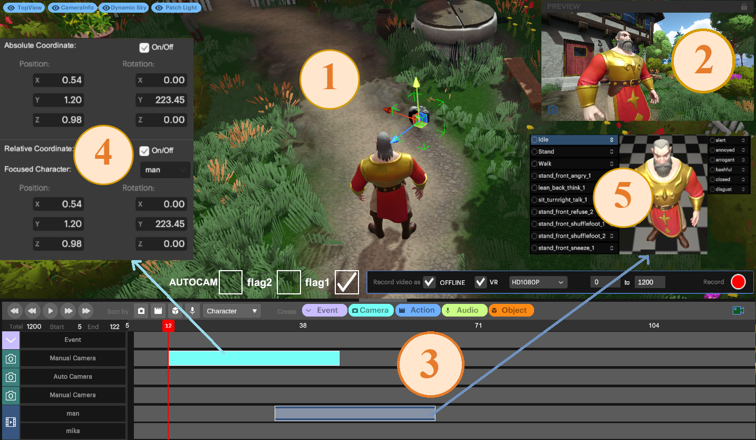Open the HD1080P resolution dropdown
The width and height of the screenshot is (756, 440).
point(538,282)
